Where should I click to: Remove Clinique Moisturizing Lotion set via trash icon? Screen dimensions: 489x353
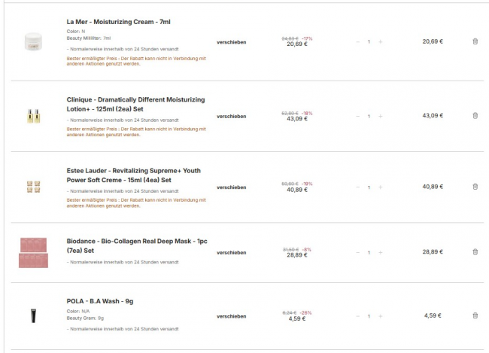pyautogui.click(x=475, y=116)
